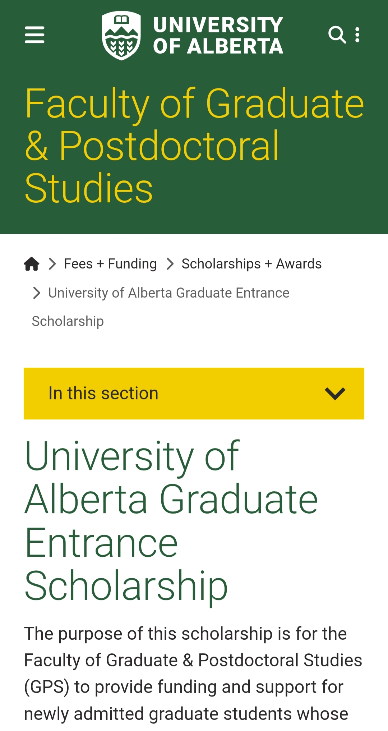Click the down arrow in the yellow bar
The height and width of the screenshot is (731, 388).
coord(335,394)
